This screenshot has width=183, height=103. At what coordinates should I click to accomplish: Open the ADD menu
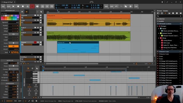(x=106, y=6)
